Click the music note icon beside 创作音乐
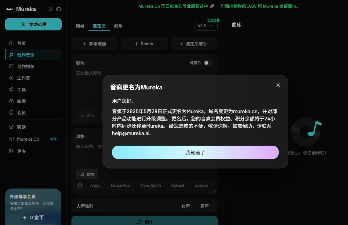348x225 pixels. coord(11,55)
